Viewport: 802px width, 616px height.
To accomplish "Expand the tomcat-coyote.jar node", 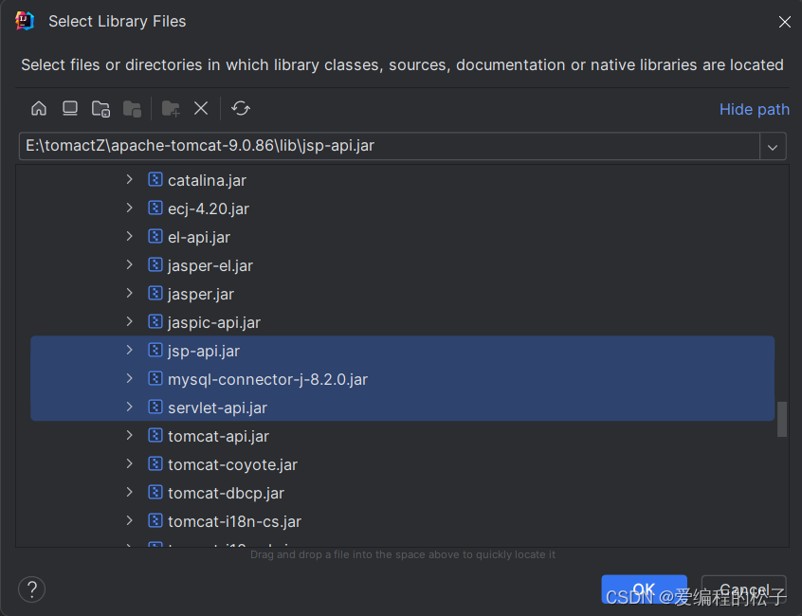I will [x=130, y=463].
